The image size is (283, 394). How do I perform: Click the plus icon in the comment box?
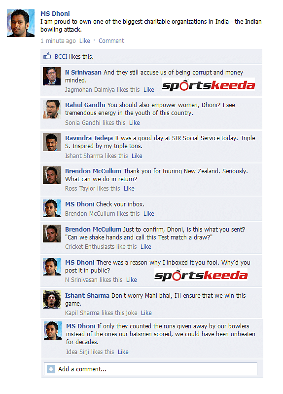click(x=51, y=369)
